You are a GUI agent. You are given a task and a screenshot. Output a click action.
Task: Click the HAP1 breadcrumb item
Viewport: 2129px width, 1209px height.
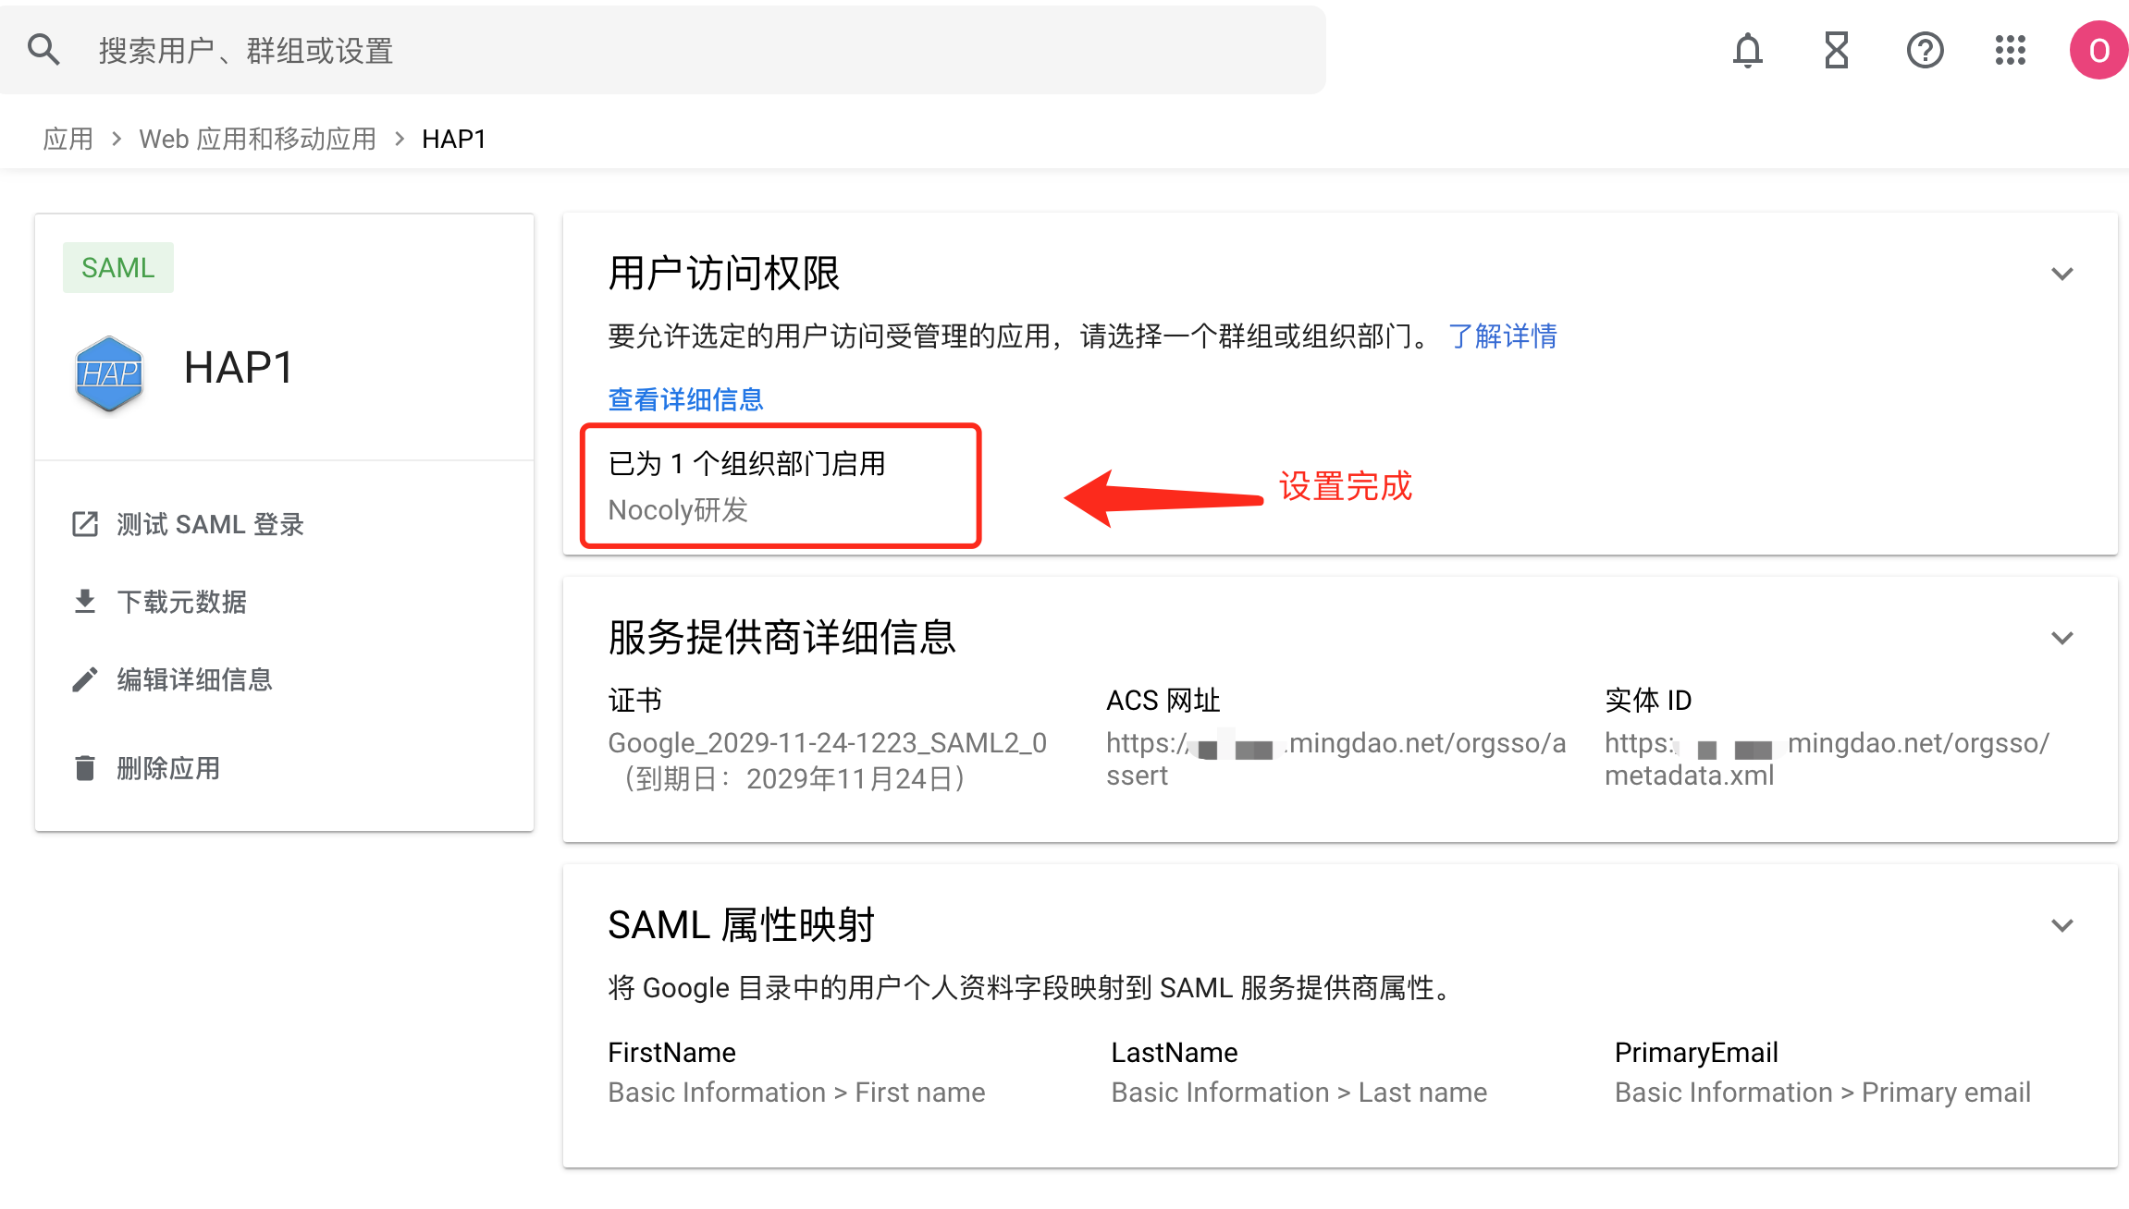pos(454,139)
